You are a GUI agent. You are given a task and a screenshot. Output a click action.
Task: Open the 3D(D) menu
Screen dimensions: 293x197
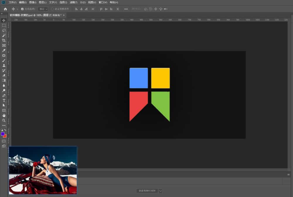83,2
